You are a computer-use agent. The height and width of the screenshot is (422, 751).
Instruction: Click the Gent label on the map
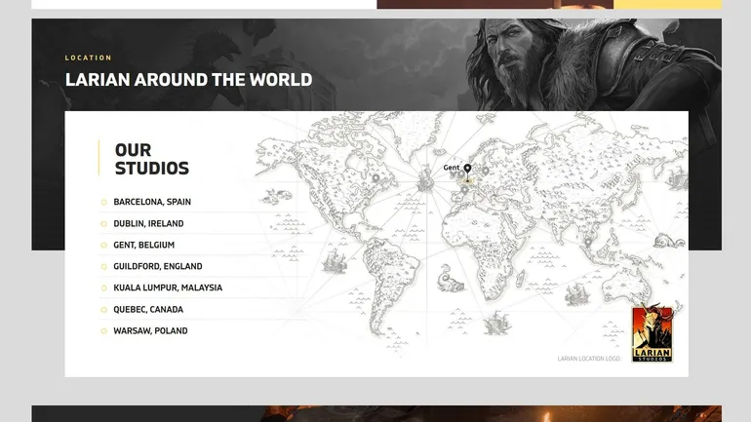click(451, 168)
